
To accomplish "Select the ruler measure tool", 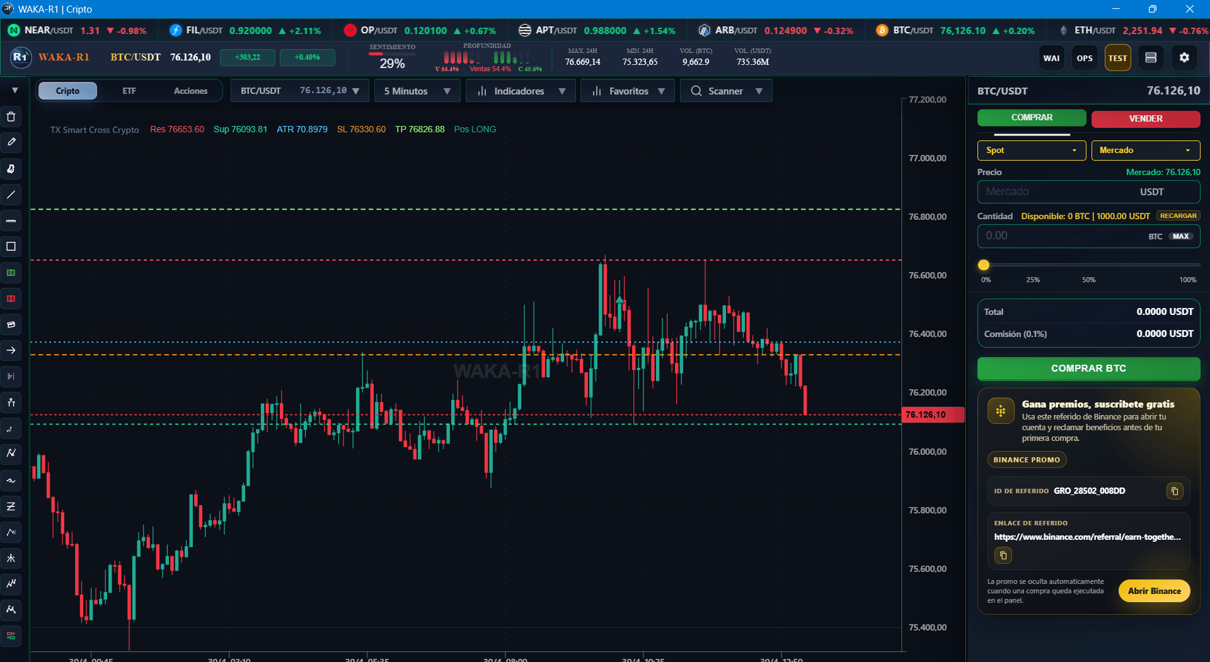I will click(x=11, y=220).
